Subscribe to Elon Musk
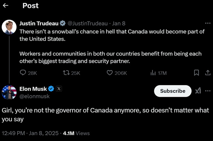Viewport: 213px width, 141px height. point(172,91)
